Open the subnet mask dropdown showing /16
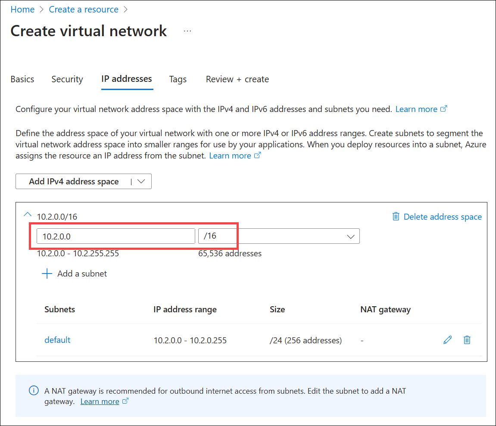The height and width of the screenshot is (426, 496). [x=349, y=236]
